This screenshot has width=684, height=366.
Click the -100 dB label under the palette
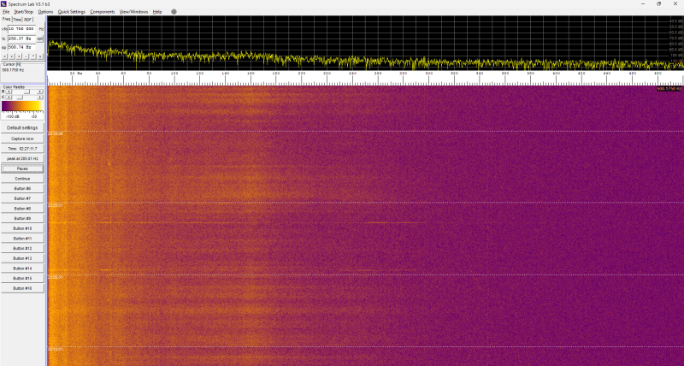tap(11, 116)
